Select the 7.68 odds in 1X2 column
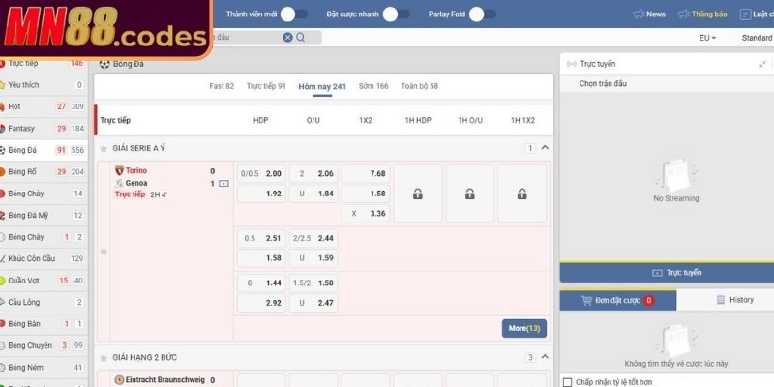Viewport: 774px width, 387px height. point(365,174)
